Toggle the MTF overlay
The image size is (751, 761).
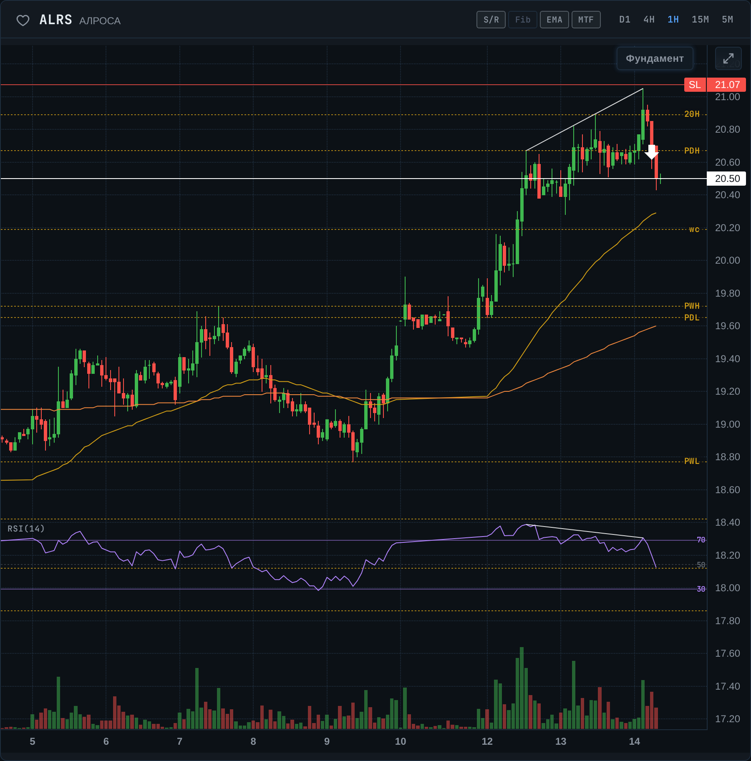point(586,20)
